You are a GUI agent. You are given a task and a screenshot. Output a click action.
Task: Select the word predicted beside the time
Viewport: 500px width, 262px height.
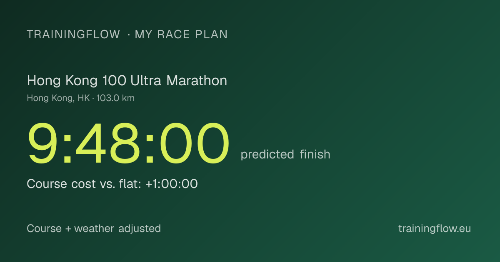pos(267,154)
